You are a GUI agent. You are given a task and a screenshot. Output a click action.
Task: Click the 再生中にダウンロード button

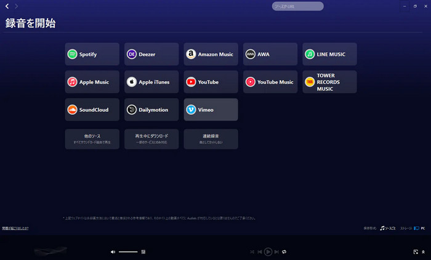[x=151, y=138]
